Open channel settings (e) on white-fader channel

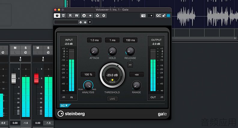click(x=26, y=52)
